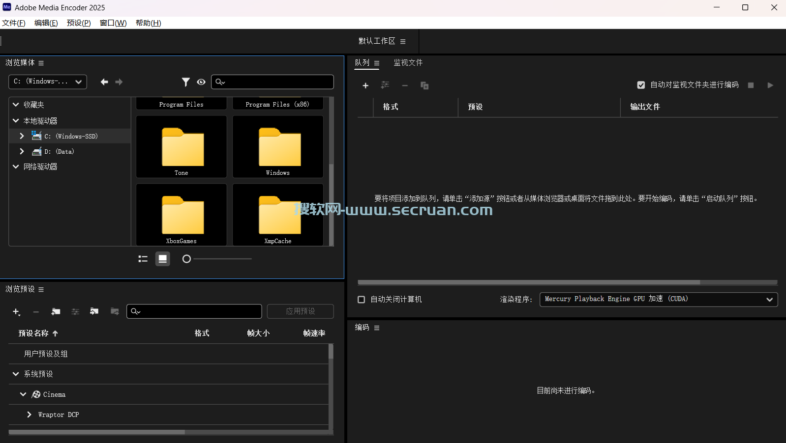Screen dimensions: 786x443
Task: Open the 默认工作区 workspace menu
Action: [x=403, y=41]
